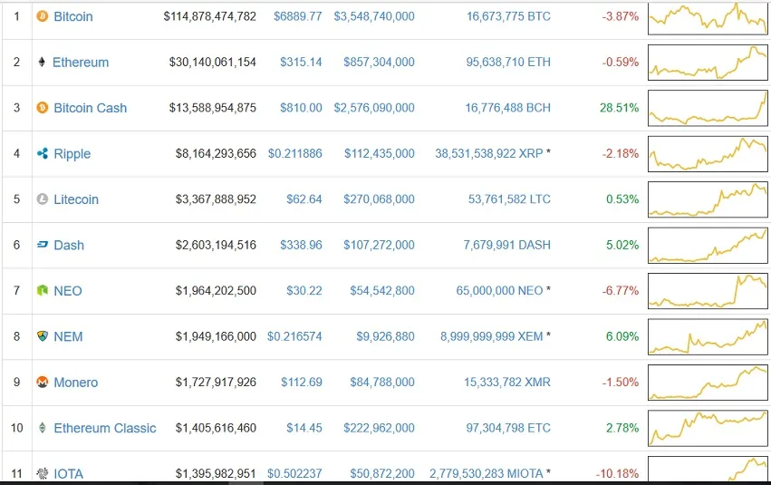Click Dash price $338.96
This screenshot has width=771, height=485.
coord(301,245)
